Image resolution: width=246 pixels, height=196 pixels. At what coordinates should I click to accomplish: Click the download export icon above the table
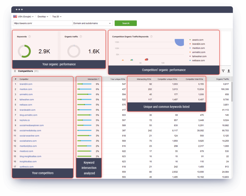[x=229, y=71]
